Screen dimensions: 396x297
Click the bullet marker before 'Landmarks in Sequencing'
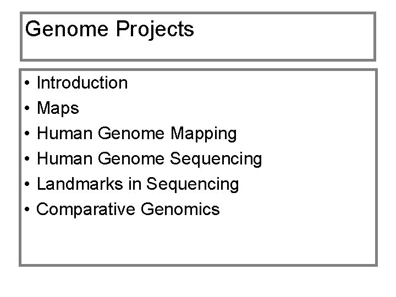[x=26, y=185]
